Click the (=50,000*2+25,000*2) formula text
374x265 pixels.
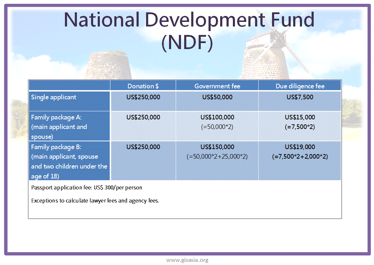217,157
